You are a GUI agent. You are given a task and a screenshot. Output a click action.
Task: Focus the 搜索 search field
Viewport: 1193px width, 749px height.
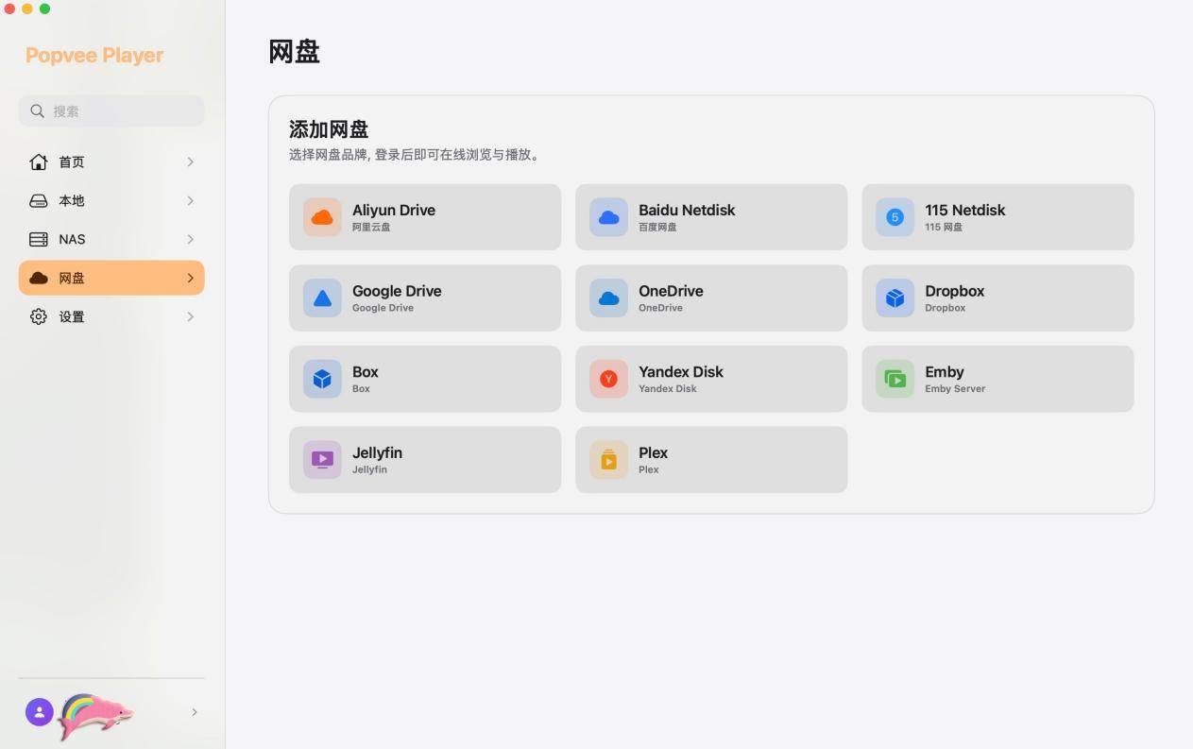click(x=111, y=111)
